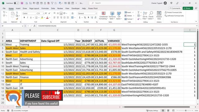
Task: Click the Insert Function fx icon
Action: [x=35, y=26]
